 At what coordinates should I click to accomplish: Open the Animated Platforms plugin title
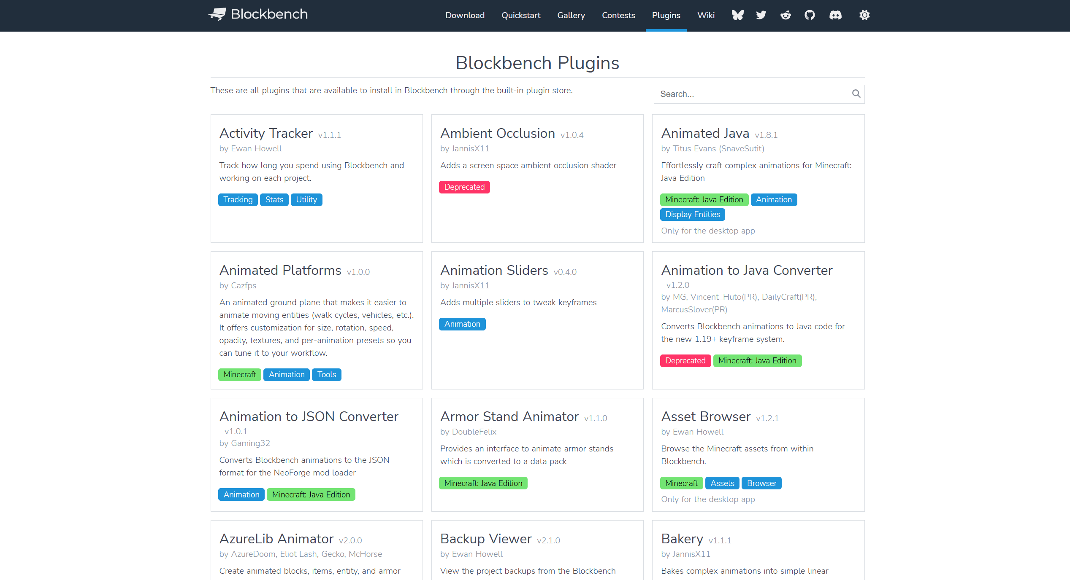click(280, 270)
